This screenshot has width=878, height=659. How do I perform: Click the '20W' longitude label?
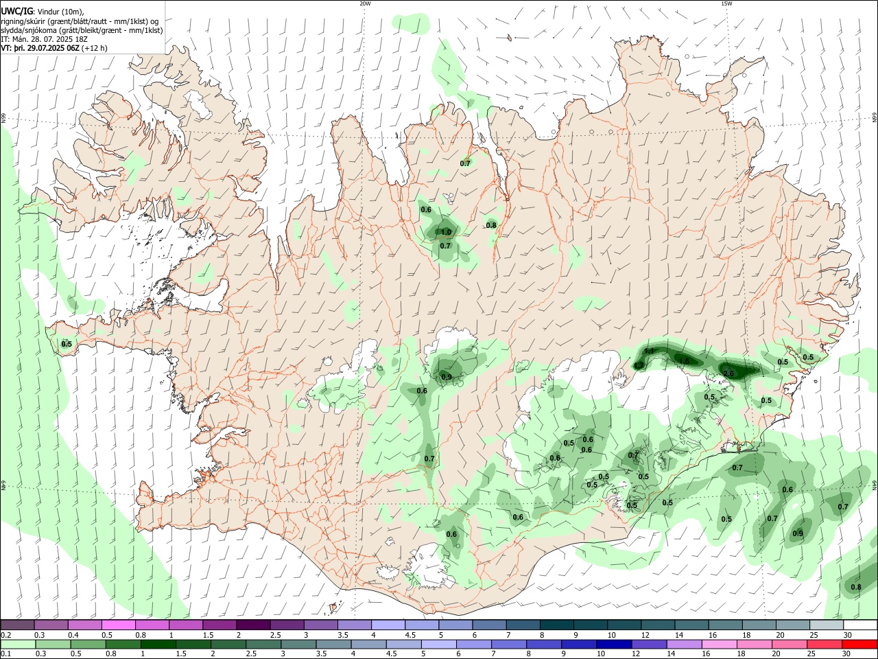pos(365,3)
